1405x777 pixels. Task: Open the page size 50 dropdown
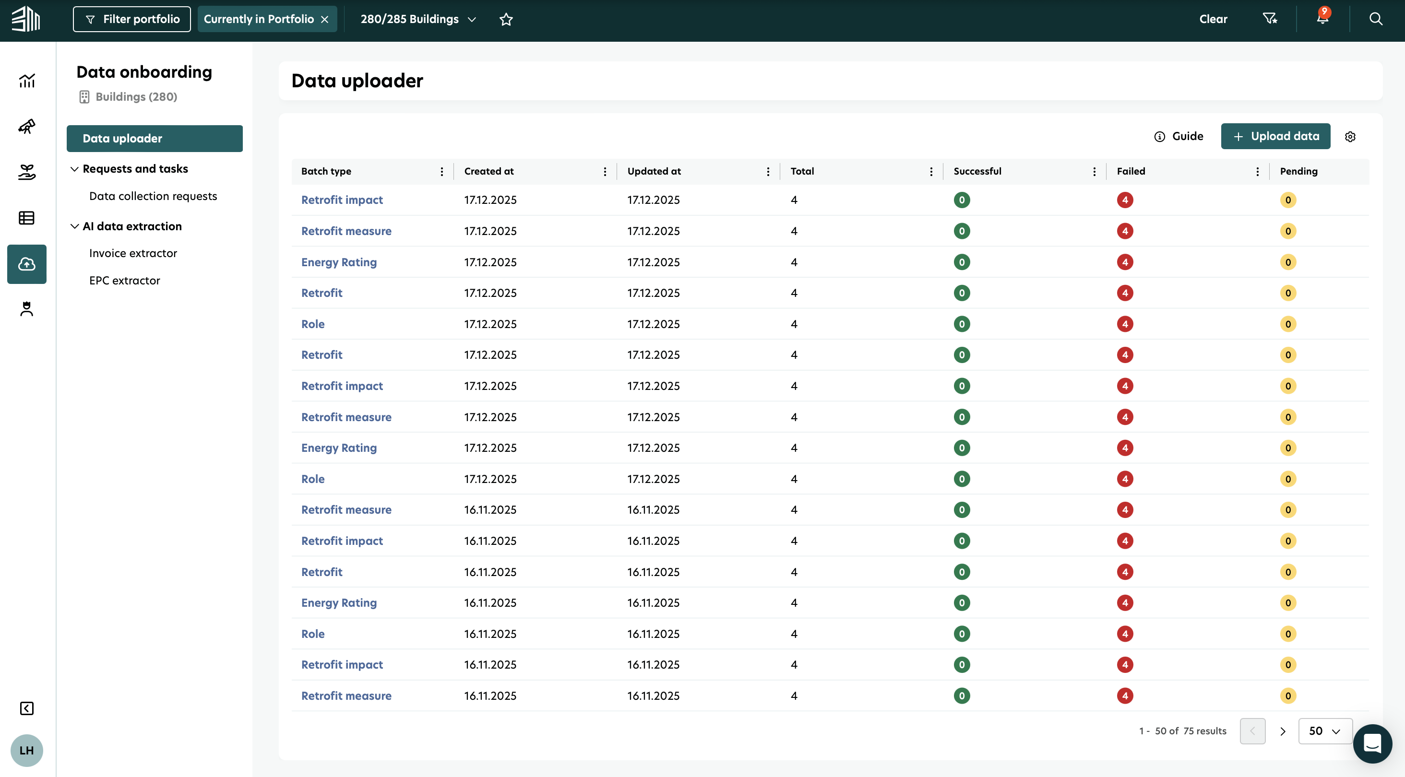[1324, 730]
